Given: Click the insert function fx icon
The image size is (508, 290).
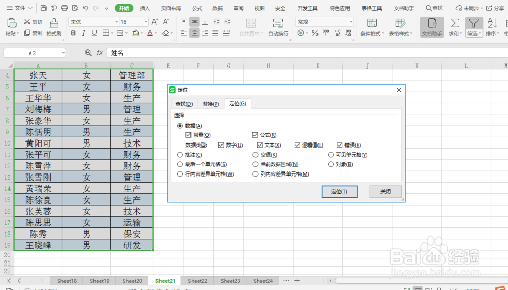Looking at the screenshot, I should pos(100,52).
